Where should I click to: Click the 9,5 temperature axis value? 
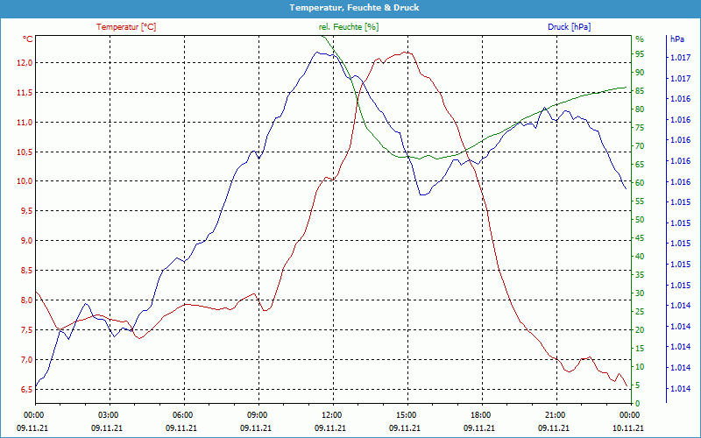26,211
